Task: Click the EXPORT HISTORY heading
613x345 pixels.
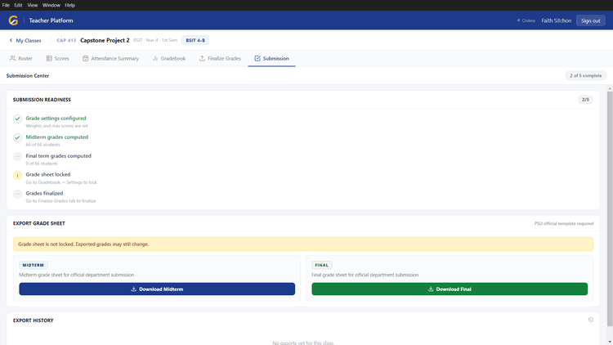Action: 34,320
